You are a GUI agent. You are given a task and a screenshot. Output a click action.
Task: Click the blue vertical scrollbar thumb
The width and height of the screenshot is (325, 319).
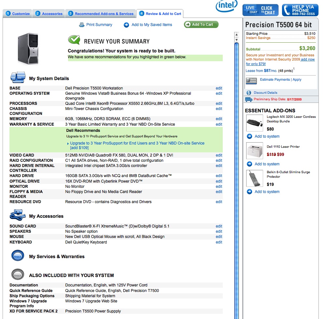236,180
